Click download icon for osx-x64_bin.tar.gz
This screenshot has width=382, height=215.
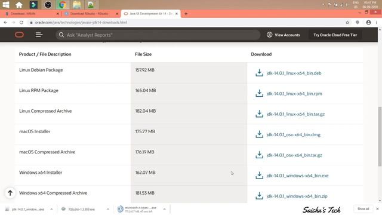click(259, 155)
